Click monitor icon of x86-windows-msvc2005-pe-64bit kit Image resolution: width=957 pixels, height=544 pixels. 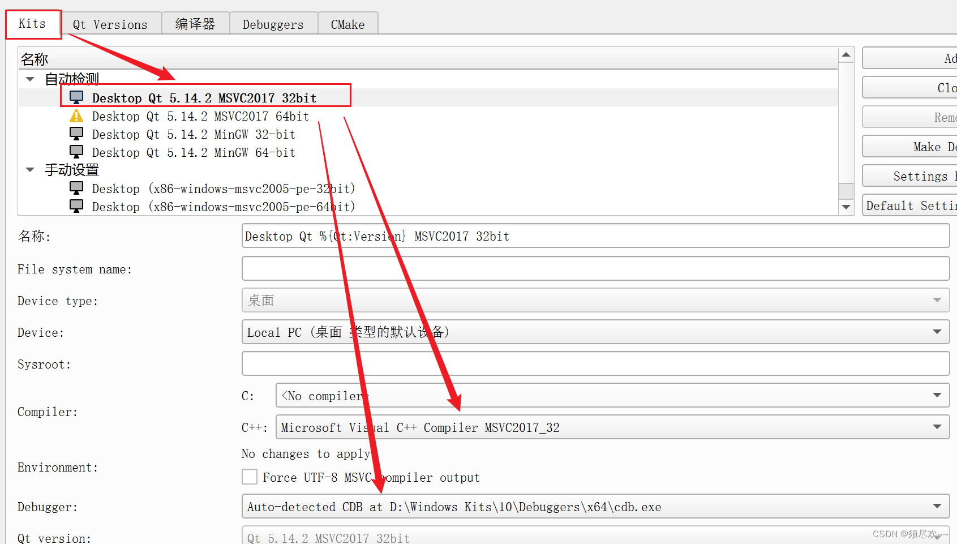[76, 206]
